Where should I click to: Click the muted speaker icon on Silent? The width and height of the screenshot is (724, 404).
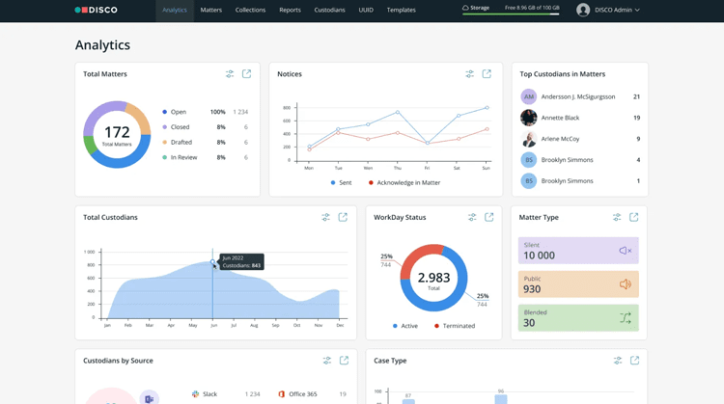pyautogui.click(x=625, y=251)
